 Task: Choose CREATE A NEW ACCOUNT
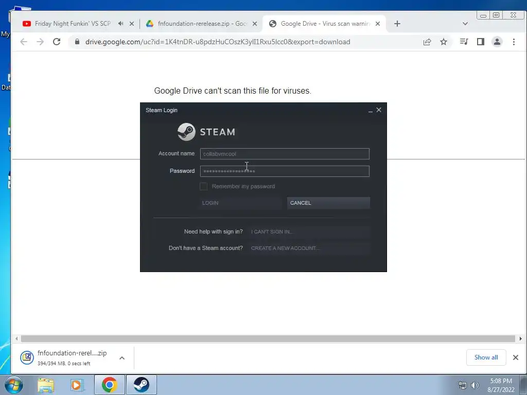coord(309,248)
